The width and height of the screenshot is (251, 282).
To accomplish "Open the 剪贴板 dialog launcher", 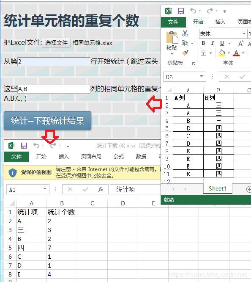I will (x=194, y=64).
